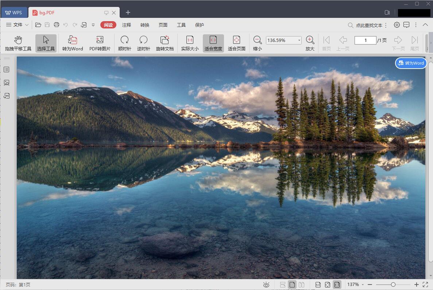The width and height of the screenshot is (433, 290).
Task: Open the 136.59% zoom level dropdown
Action: 299,40
